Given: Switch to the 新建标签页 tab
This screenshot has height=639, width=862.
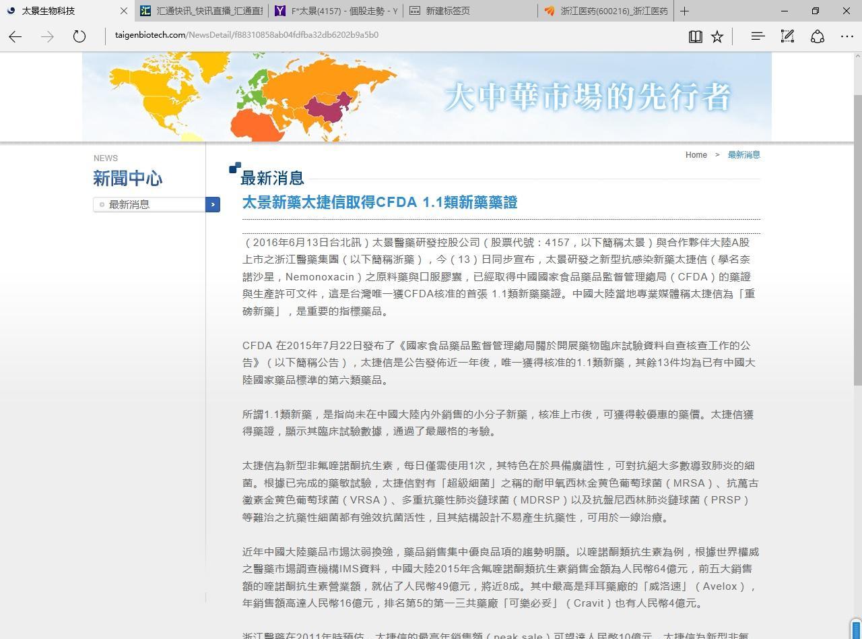Looking at the screenshot, I should point(471,11).
